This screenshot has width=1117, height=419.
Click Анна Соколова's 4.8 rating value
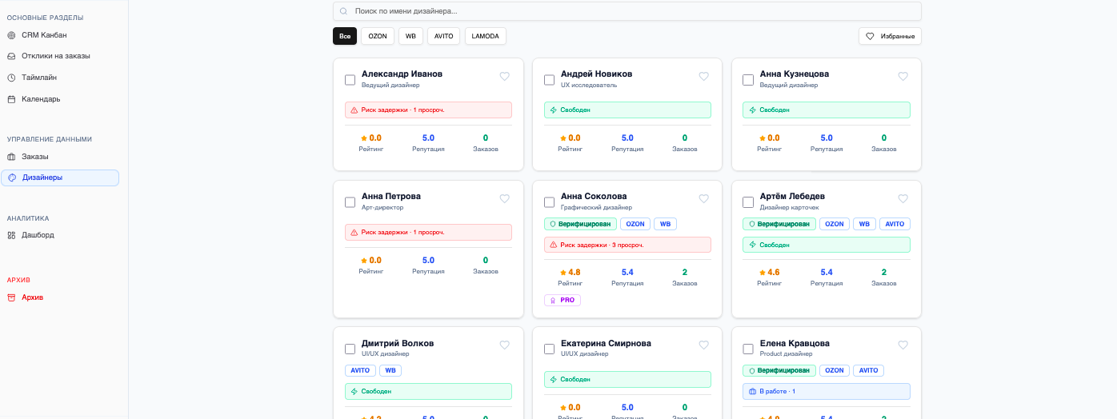point(575,272)
